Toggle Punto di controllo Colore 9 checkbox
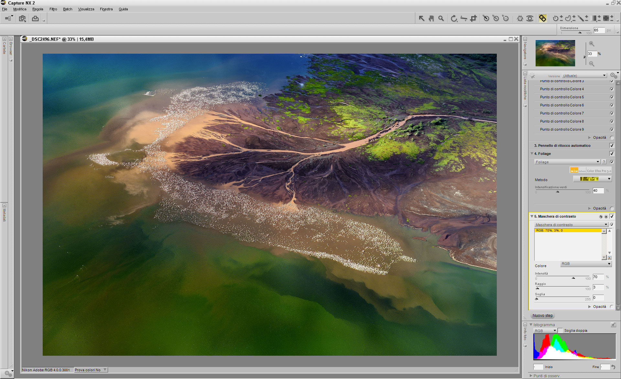Image resolution: width=621 pixels, height=379 pixels. 612,130
